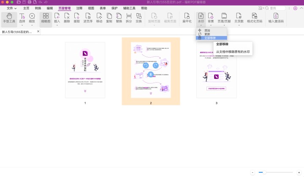304x177 pixels.
Task: Click the Format page numbers (格式化页码) icon
Action: point(254,17)
